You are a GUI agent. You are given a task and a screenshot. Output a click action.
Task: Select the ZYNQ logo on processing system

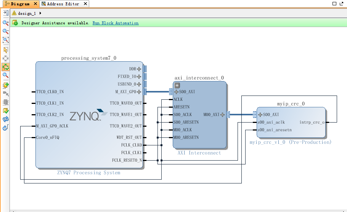click(88, 115)
